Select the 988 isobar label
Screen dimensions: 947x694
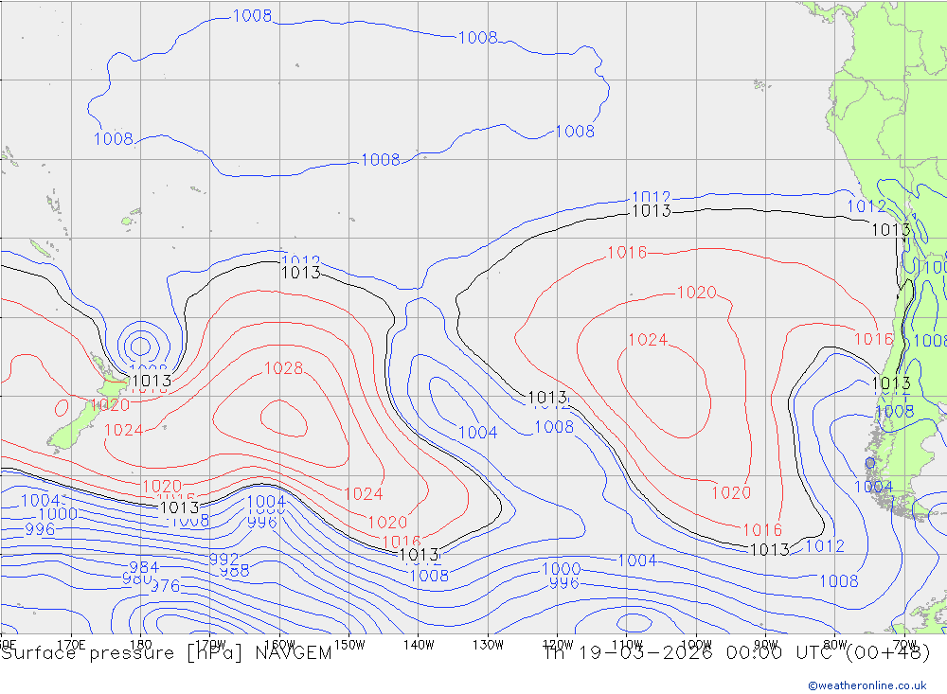tap(234, 571)
